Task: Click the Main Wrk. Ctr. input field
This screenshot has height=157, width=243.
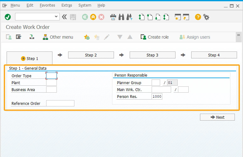Action: coord(161,89)
